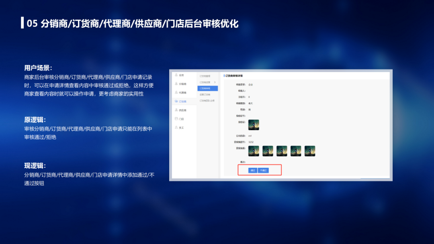Open the fourth 营业执照 license thumbnail
This screenshot has height=244, width=434.
click(296, 151)
